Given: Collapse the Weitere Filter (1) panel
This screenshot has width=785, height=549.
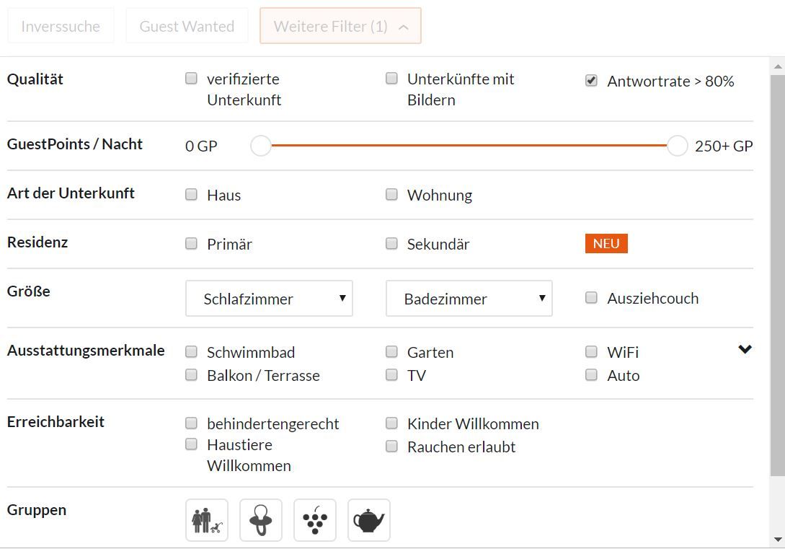Looking at the screenshot, I should [340, 26].
